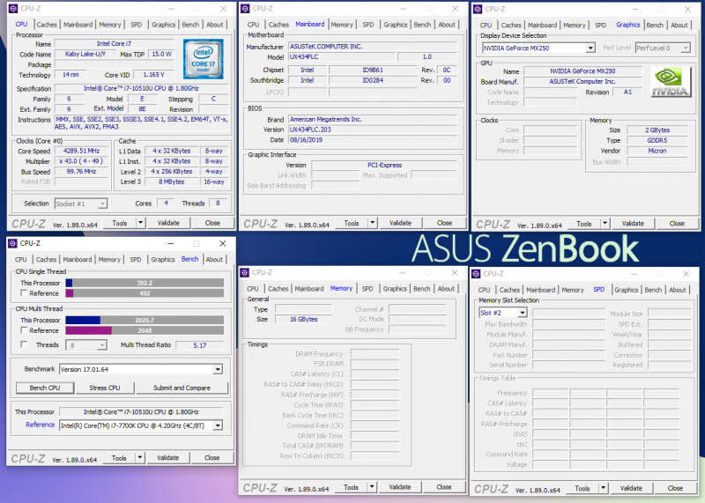Viewport: 705px width, 503px height.
Task: Click Close button in the Memory window
Action: 444,487
